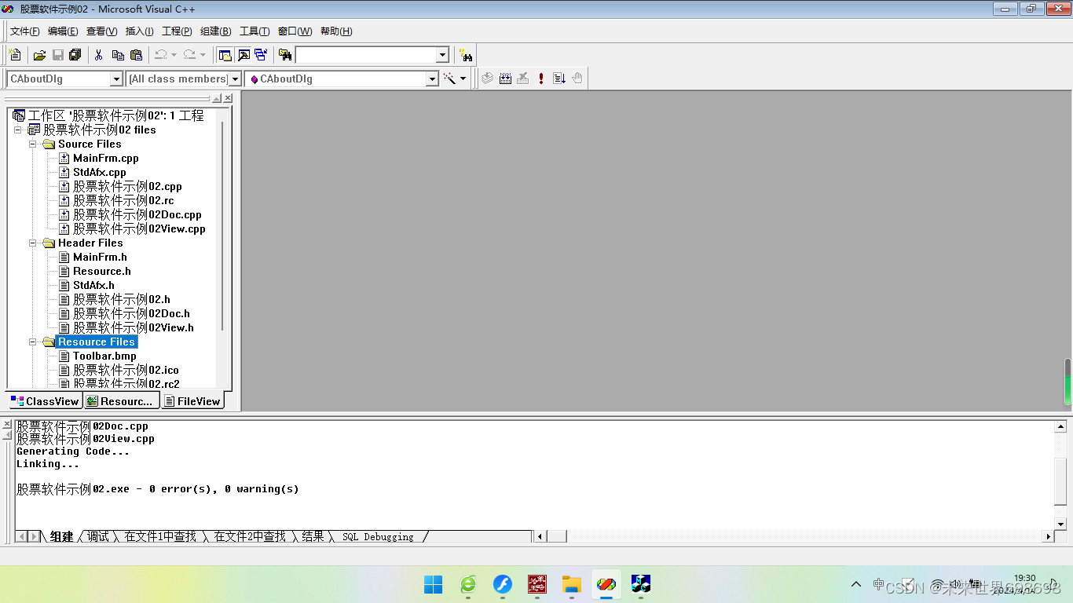Collapse the Source Files folder
The height and width of the screenshot is (603, 1073).
tap(33, 144)
